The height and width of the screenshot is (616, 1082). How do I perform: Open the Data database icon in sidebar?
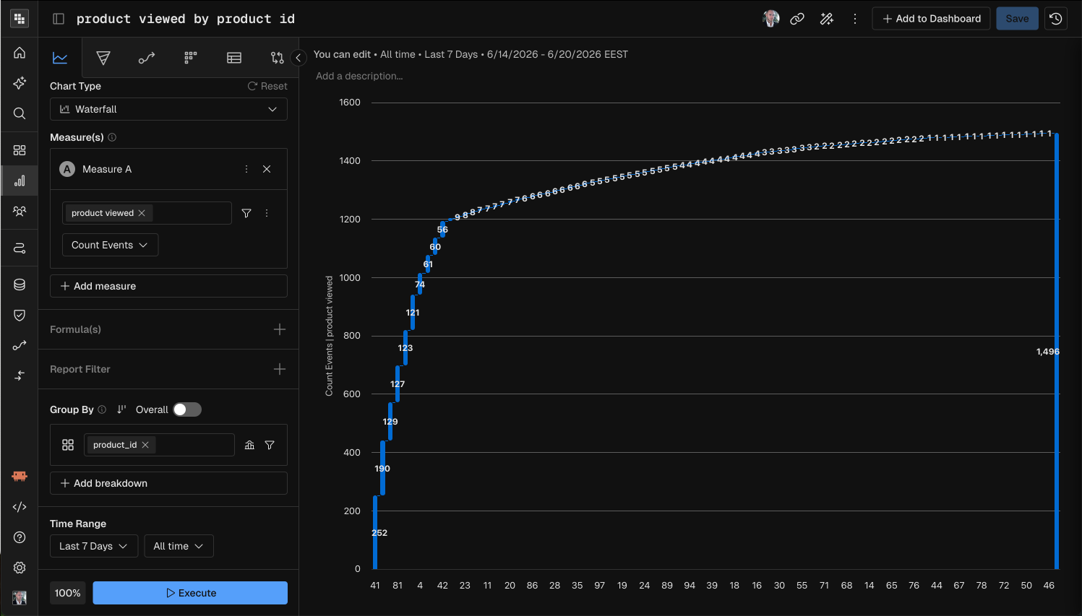pyautogui.click(x=20, y=285)
